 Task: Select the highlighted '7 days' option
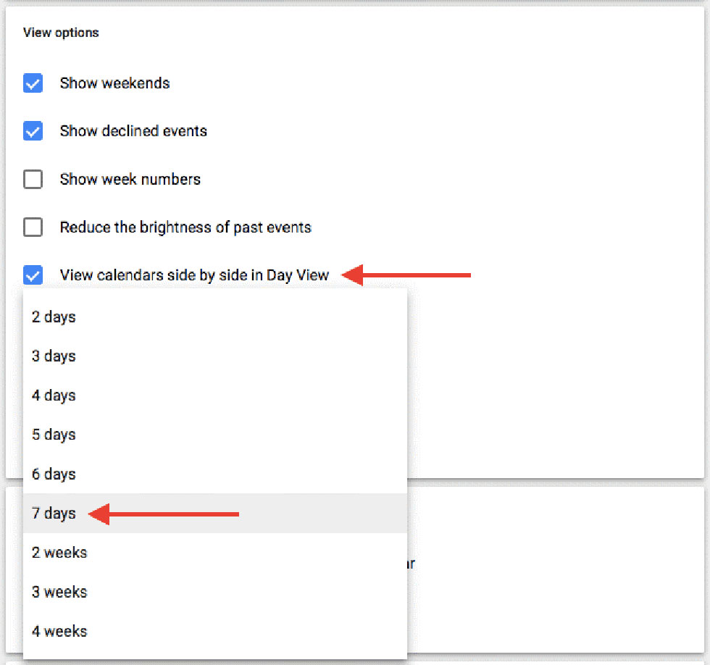(54, 514)
